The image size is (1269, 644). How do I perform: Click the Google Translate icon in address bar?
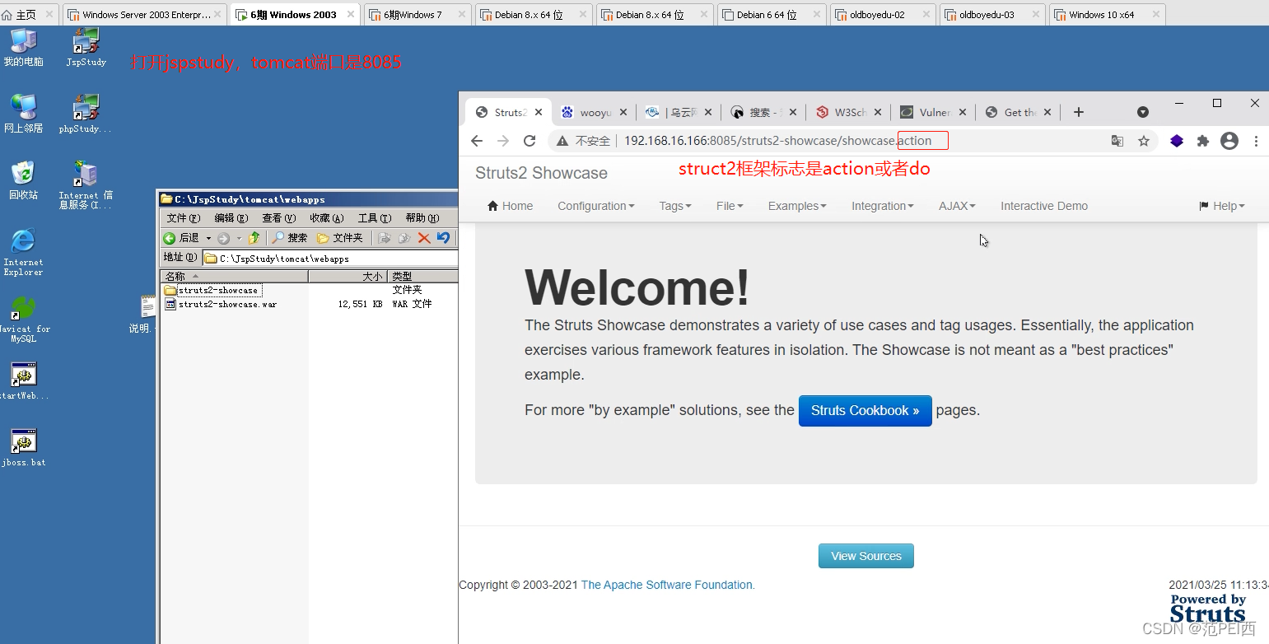point(1117,141)
